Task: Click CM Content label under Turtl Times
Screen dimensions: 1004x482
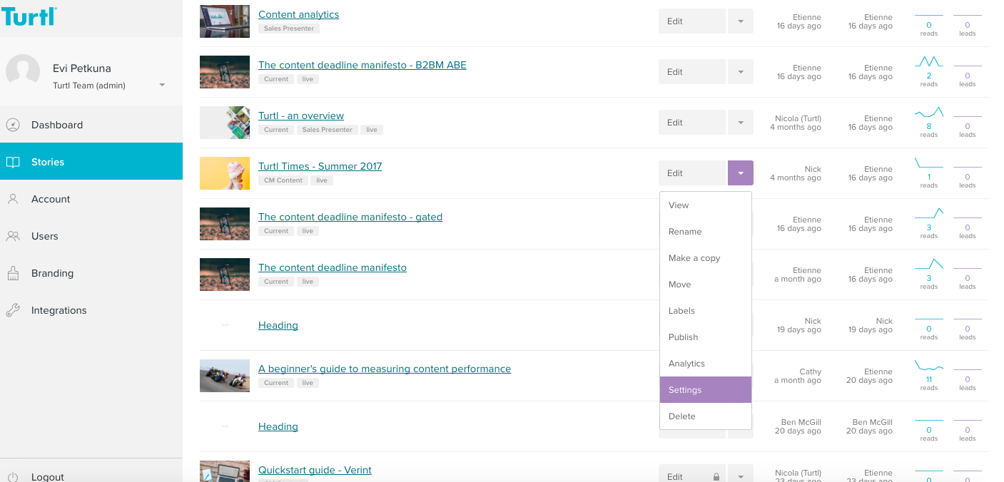Action: [283, 180]
